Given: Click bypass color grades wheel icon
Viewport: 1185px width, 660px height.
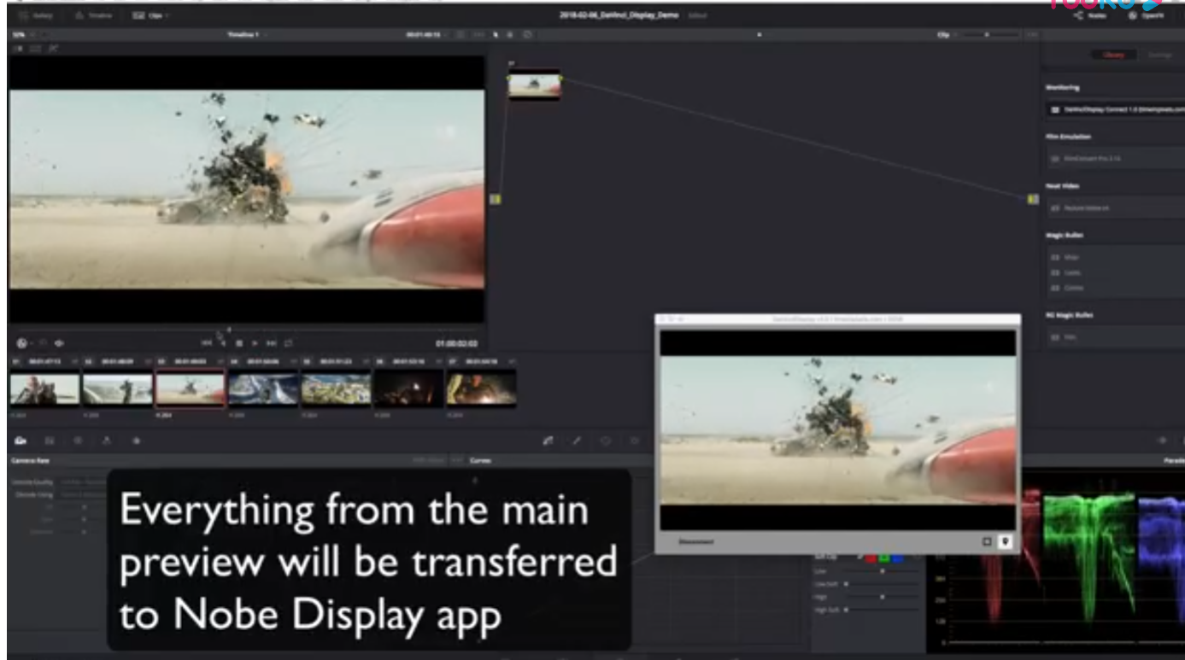Looking at the screenshot, I should pyautogui.click(x=22, y=342).
